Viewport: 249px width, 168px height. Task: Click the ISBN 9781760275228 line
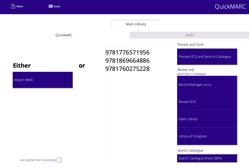127,69
